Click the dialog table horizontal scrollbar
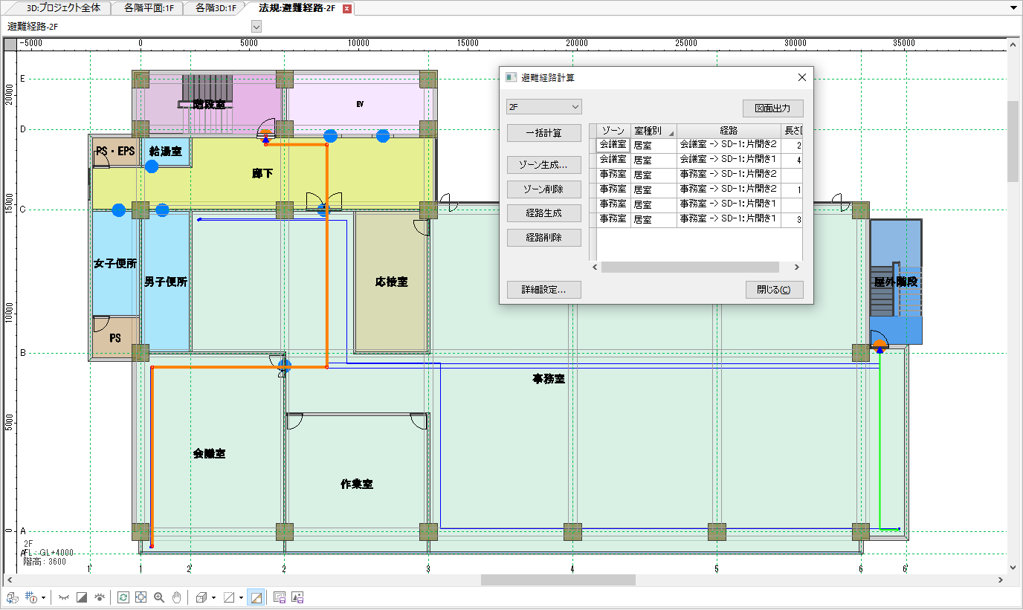Viewport: 1023px width, 610px height. click(689, 267)
